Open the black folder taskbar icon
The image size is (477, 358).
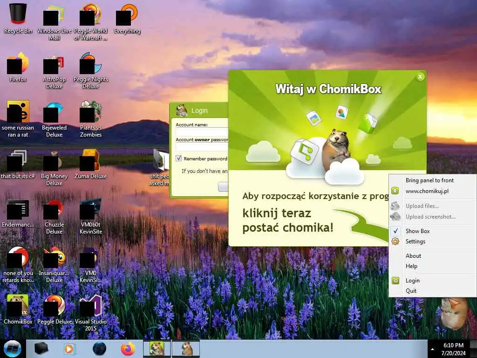click(41, 349)
